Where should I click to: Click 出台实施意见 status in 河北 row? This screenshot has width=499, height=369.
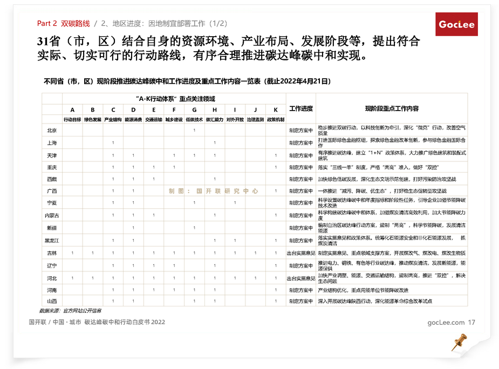[x=300, y=278]
